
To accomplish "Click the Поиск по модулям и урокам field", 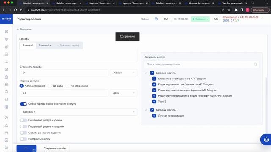I will click(202, 64).
